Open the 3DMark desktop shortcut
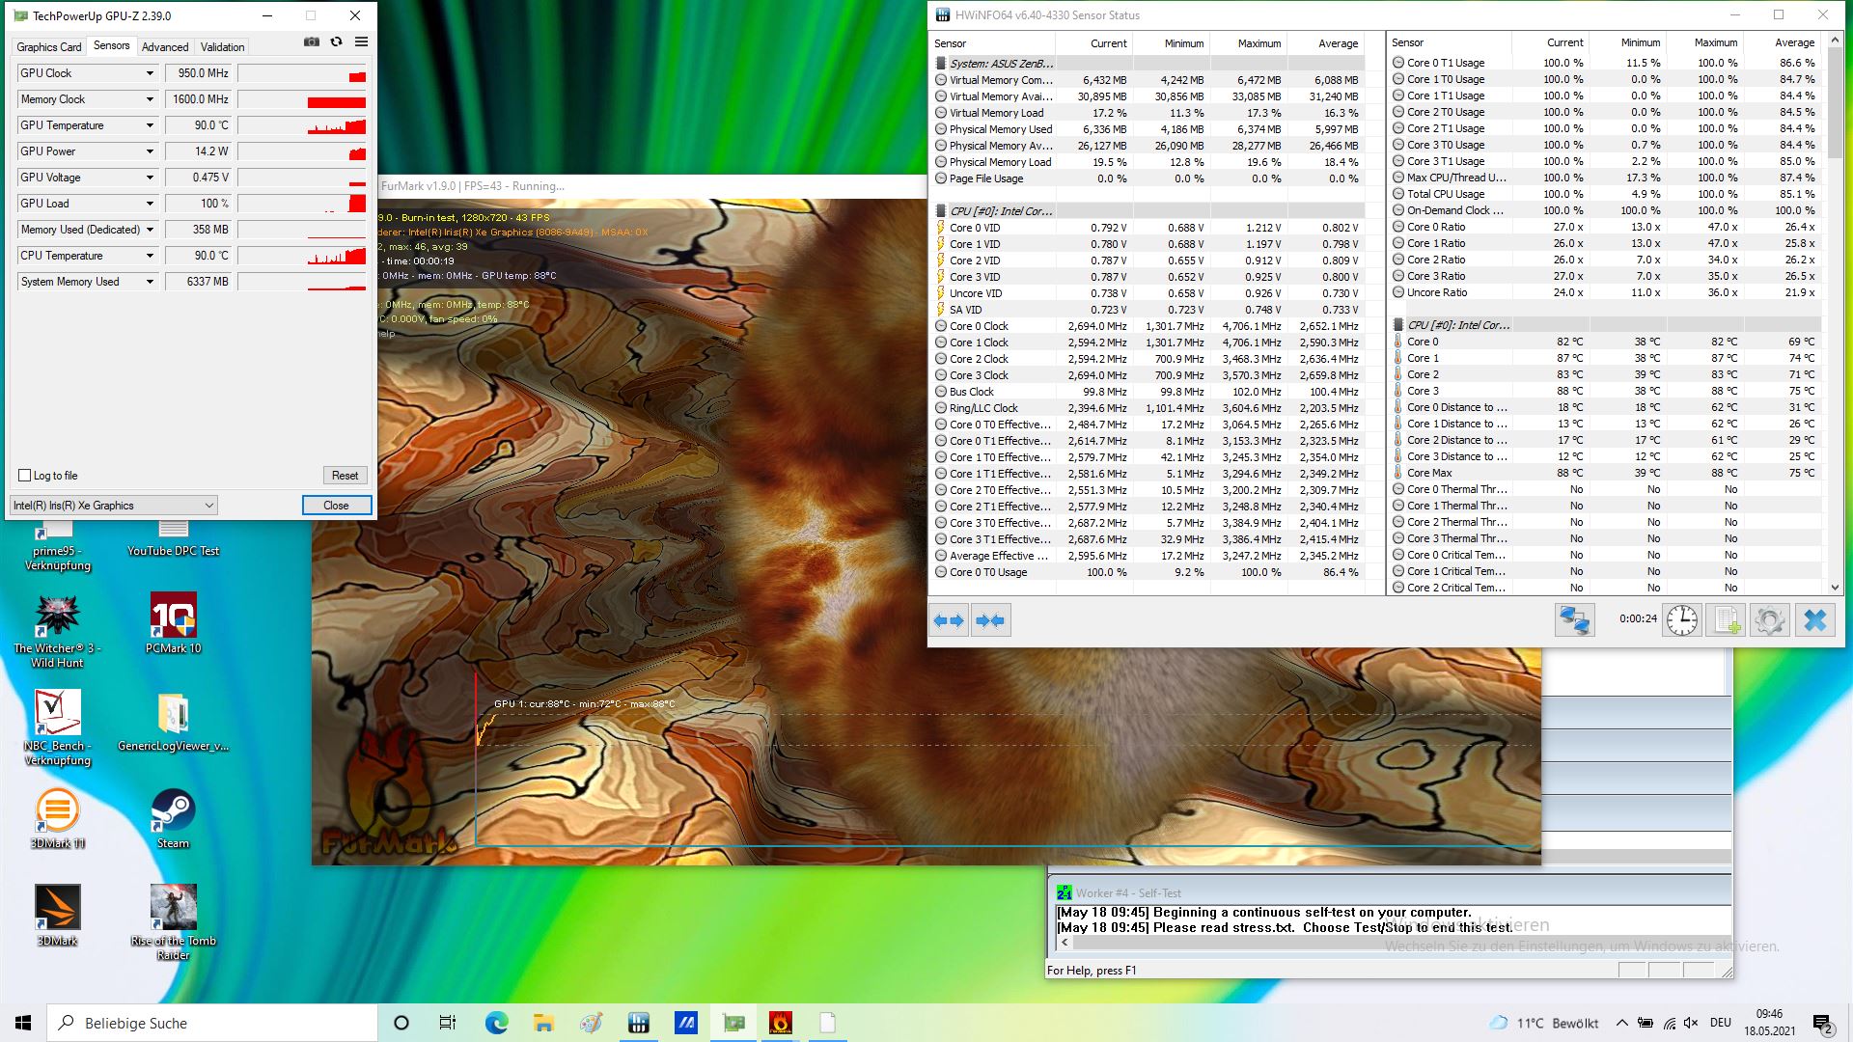1853x1042 pixels. 57,916
